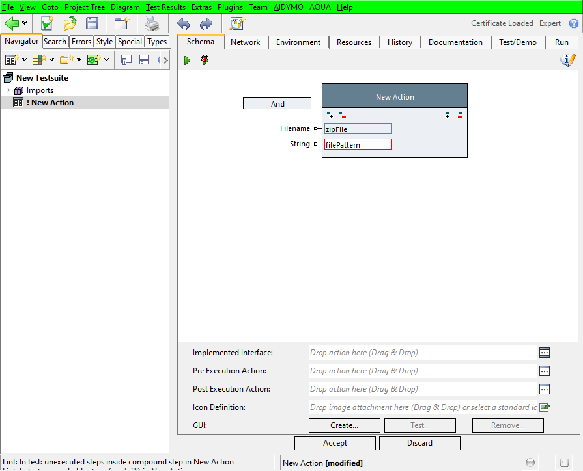Open the help question mark icon
This screenshot has width=583, height=471.
coord(574,23)
